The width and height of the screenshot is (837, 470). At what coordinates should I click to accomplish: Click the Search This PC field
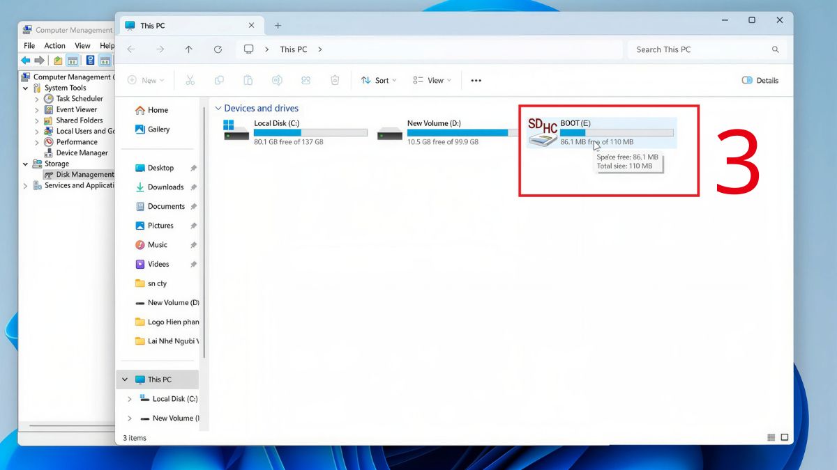point(707,49)
